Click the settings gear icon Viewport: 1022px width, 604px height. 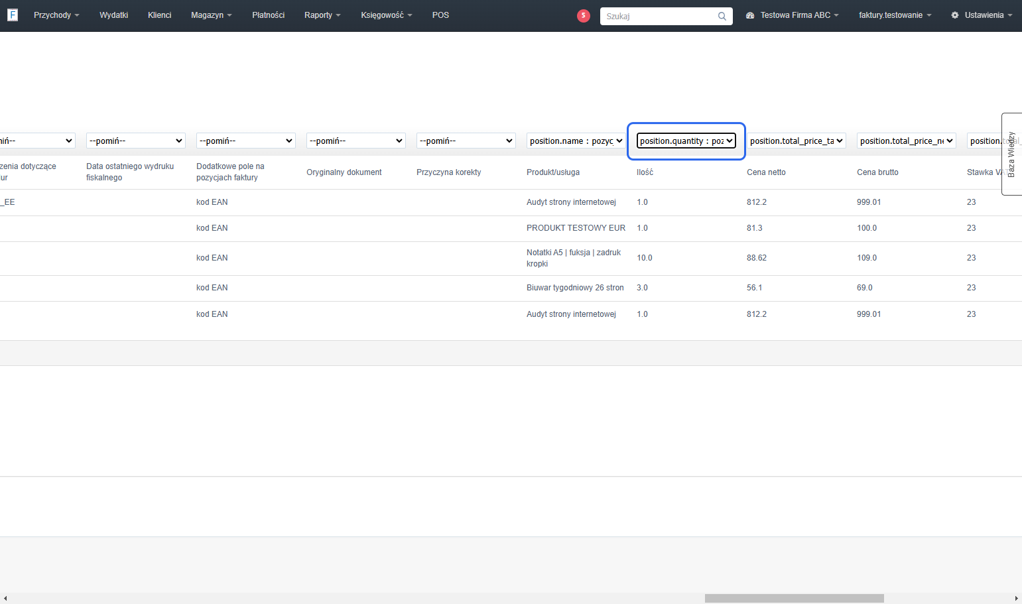(955, 15)
